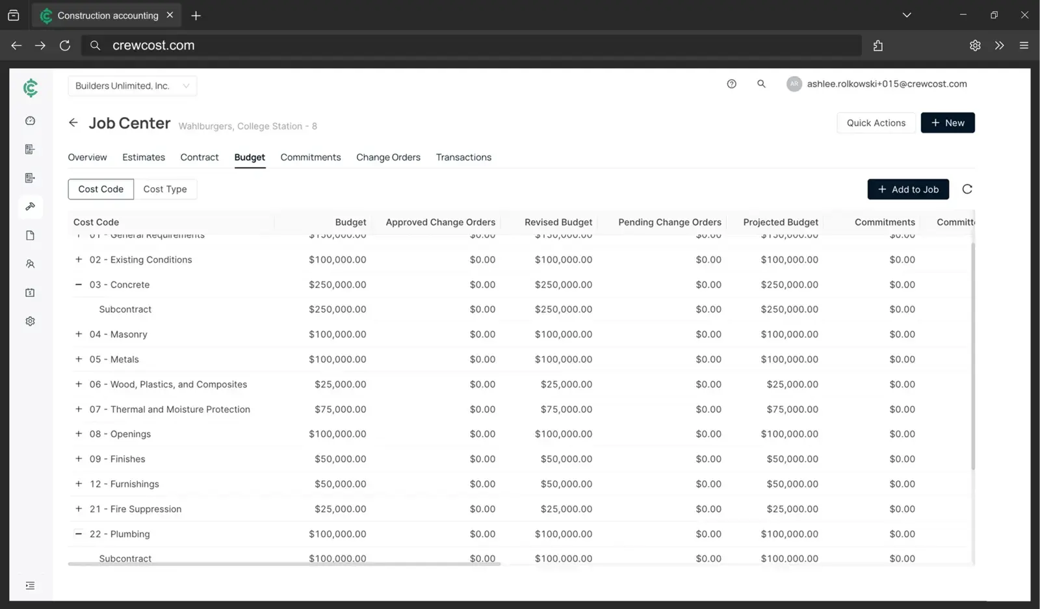Select the dashboard speedometer icon in sidebar
Viewport: 1040px width, 609px height.
click(x=30, y=120)
